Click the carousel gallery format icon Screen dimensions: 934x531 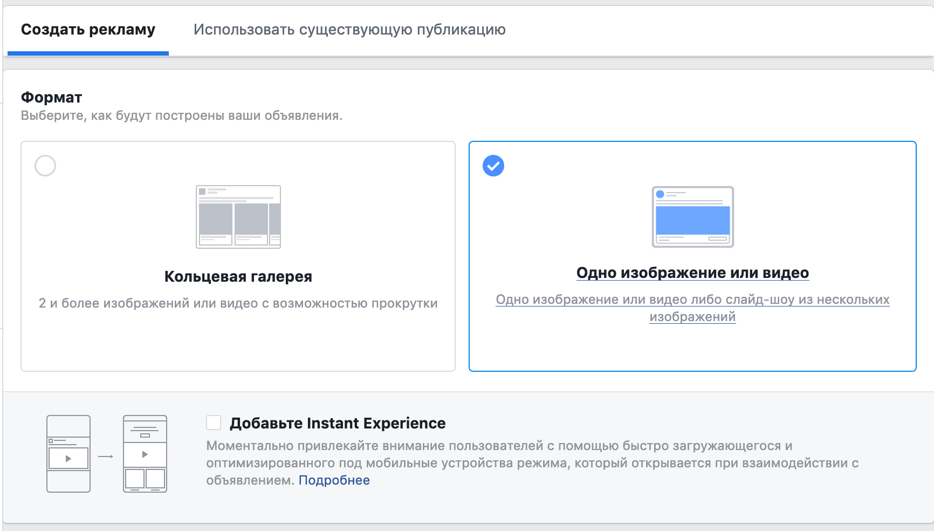click(x=238, y=216)
